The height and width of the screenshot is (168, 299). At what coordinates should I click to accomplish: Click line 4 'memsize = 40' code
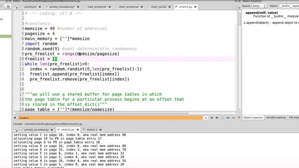coord(40,28)
